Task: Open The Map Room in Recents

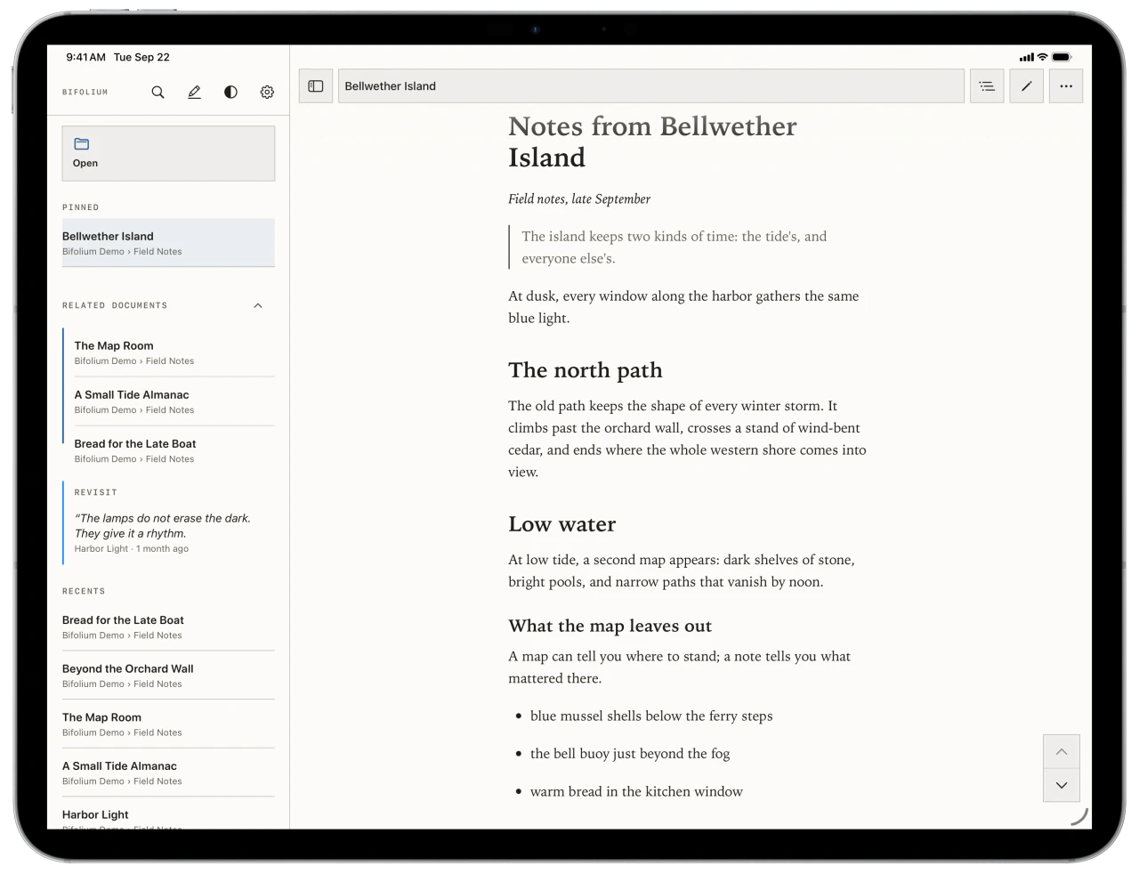Action: tap(168, 724)
